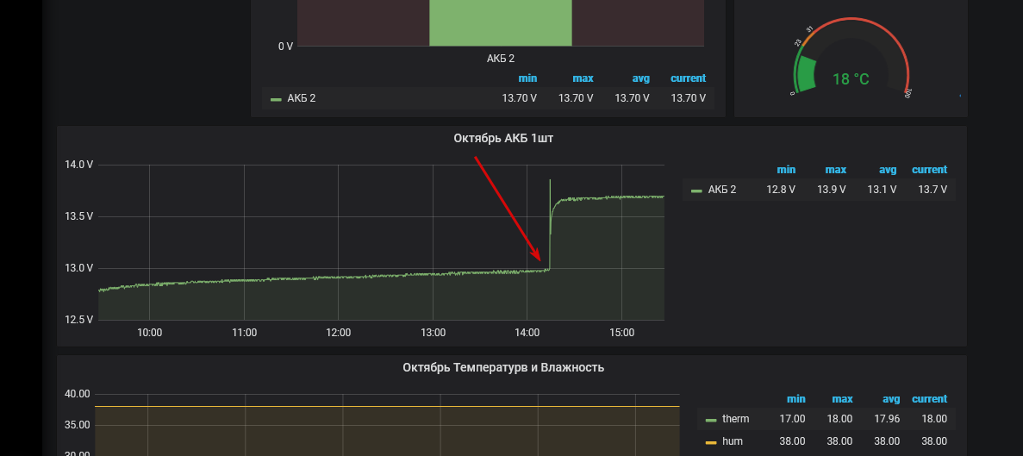Toggle therm series in temperature legend
The image size is (1023, 456).
click(735, 419)
